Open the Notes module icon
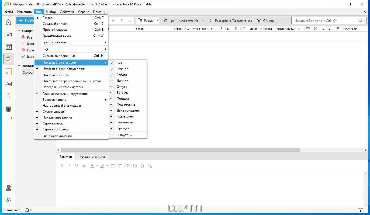370x215 pixels. point(9,71)
